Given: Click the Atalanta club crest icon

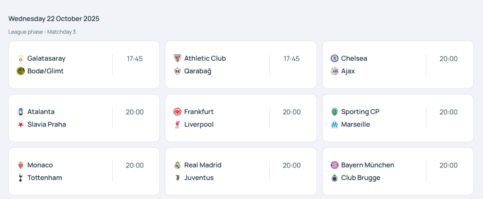Looking at the screenshot, I should (20, 111).
